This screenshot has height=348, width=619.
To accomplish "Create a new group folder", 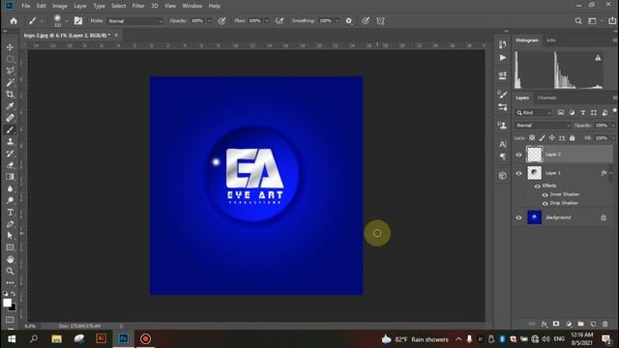I will [x=580, y=324].
